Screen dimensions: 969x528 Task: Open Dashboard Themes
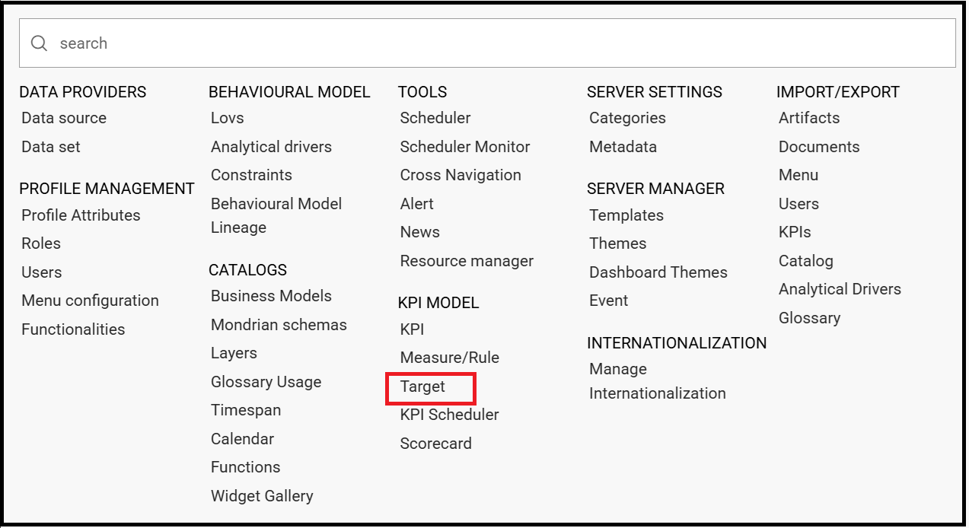(x=658, y=272)
